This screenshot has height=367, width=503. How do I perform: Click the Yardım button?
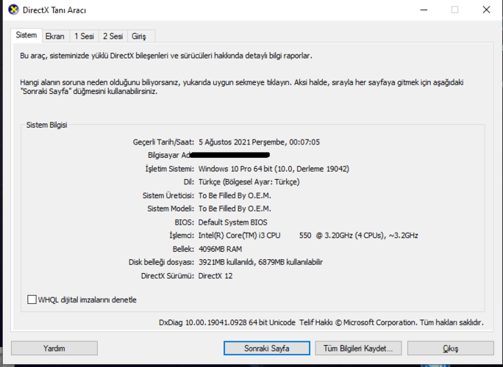(x=54, y=348)
